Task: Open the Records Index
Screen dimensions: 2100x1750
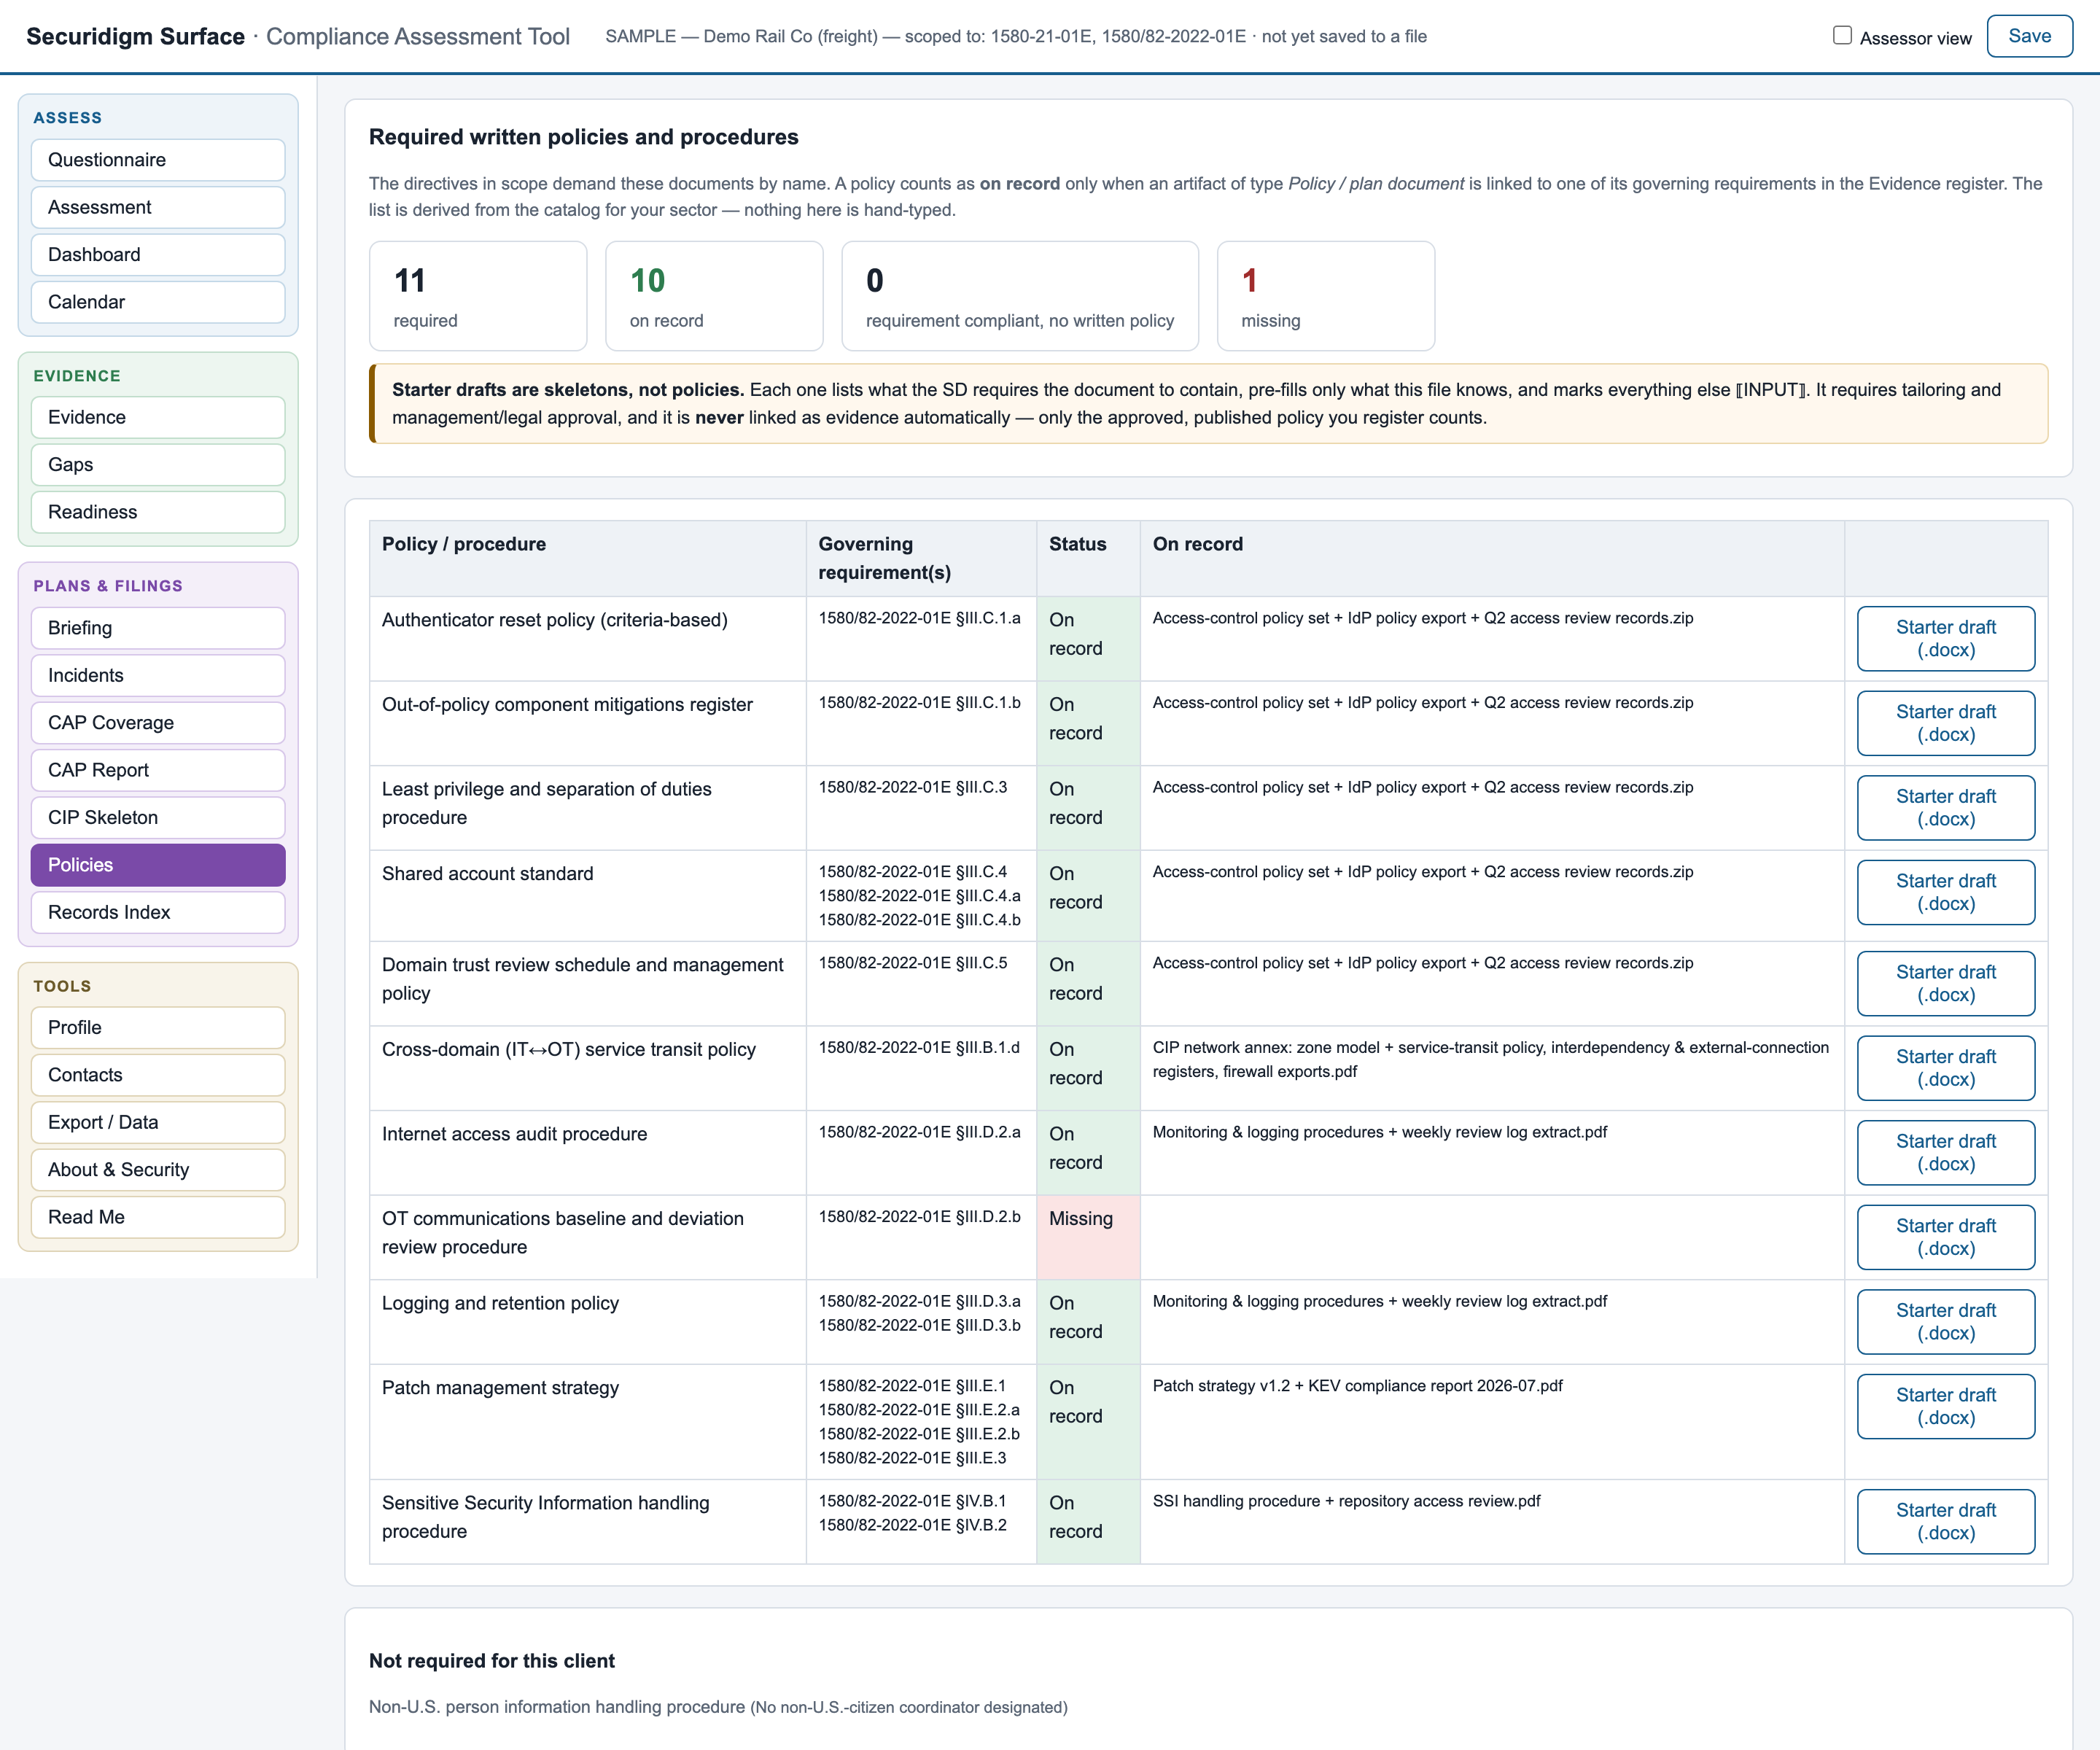Action: coord(158,912)
